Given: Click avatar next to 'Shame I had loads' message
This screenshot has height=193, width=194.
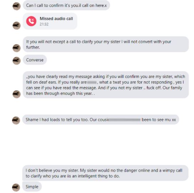Looking at the screenshot, I should pyautogui.click(x=16, y=120).
